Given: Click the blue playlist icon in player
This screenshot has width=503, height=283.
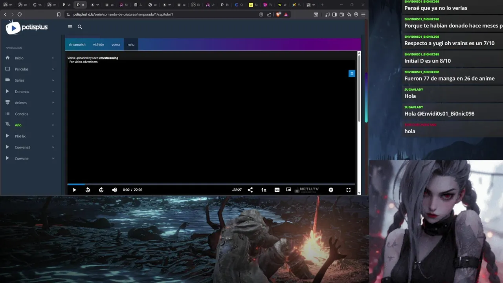Looking at the screenshot, I should 352,74.
